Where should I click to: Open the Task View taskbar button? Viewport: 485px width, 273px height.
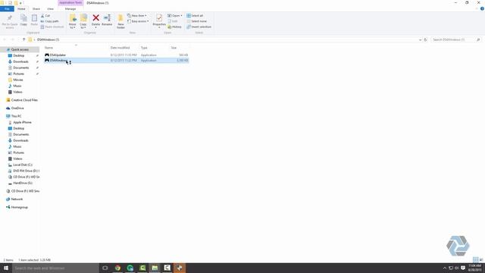(105, 268)
